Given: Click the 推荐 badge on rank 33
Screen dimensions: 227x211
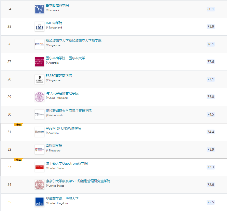Looking at the screenshot, I should click(x=18, y=160).
